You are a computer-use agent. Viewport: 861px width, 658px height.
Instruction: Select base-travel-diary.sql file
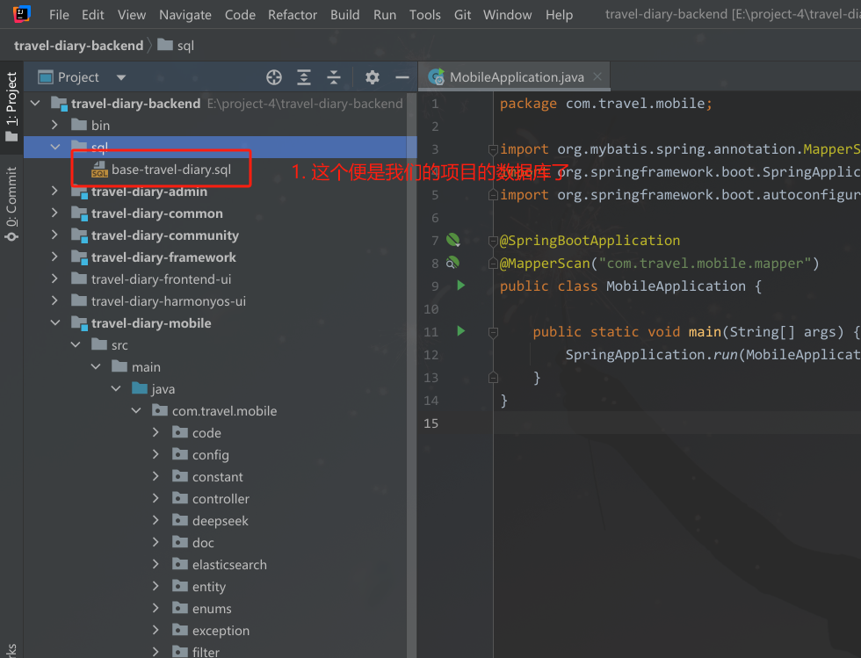pos(170,170)
